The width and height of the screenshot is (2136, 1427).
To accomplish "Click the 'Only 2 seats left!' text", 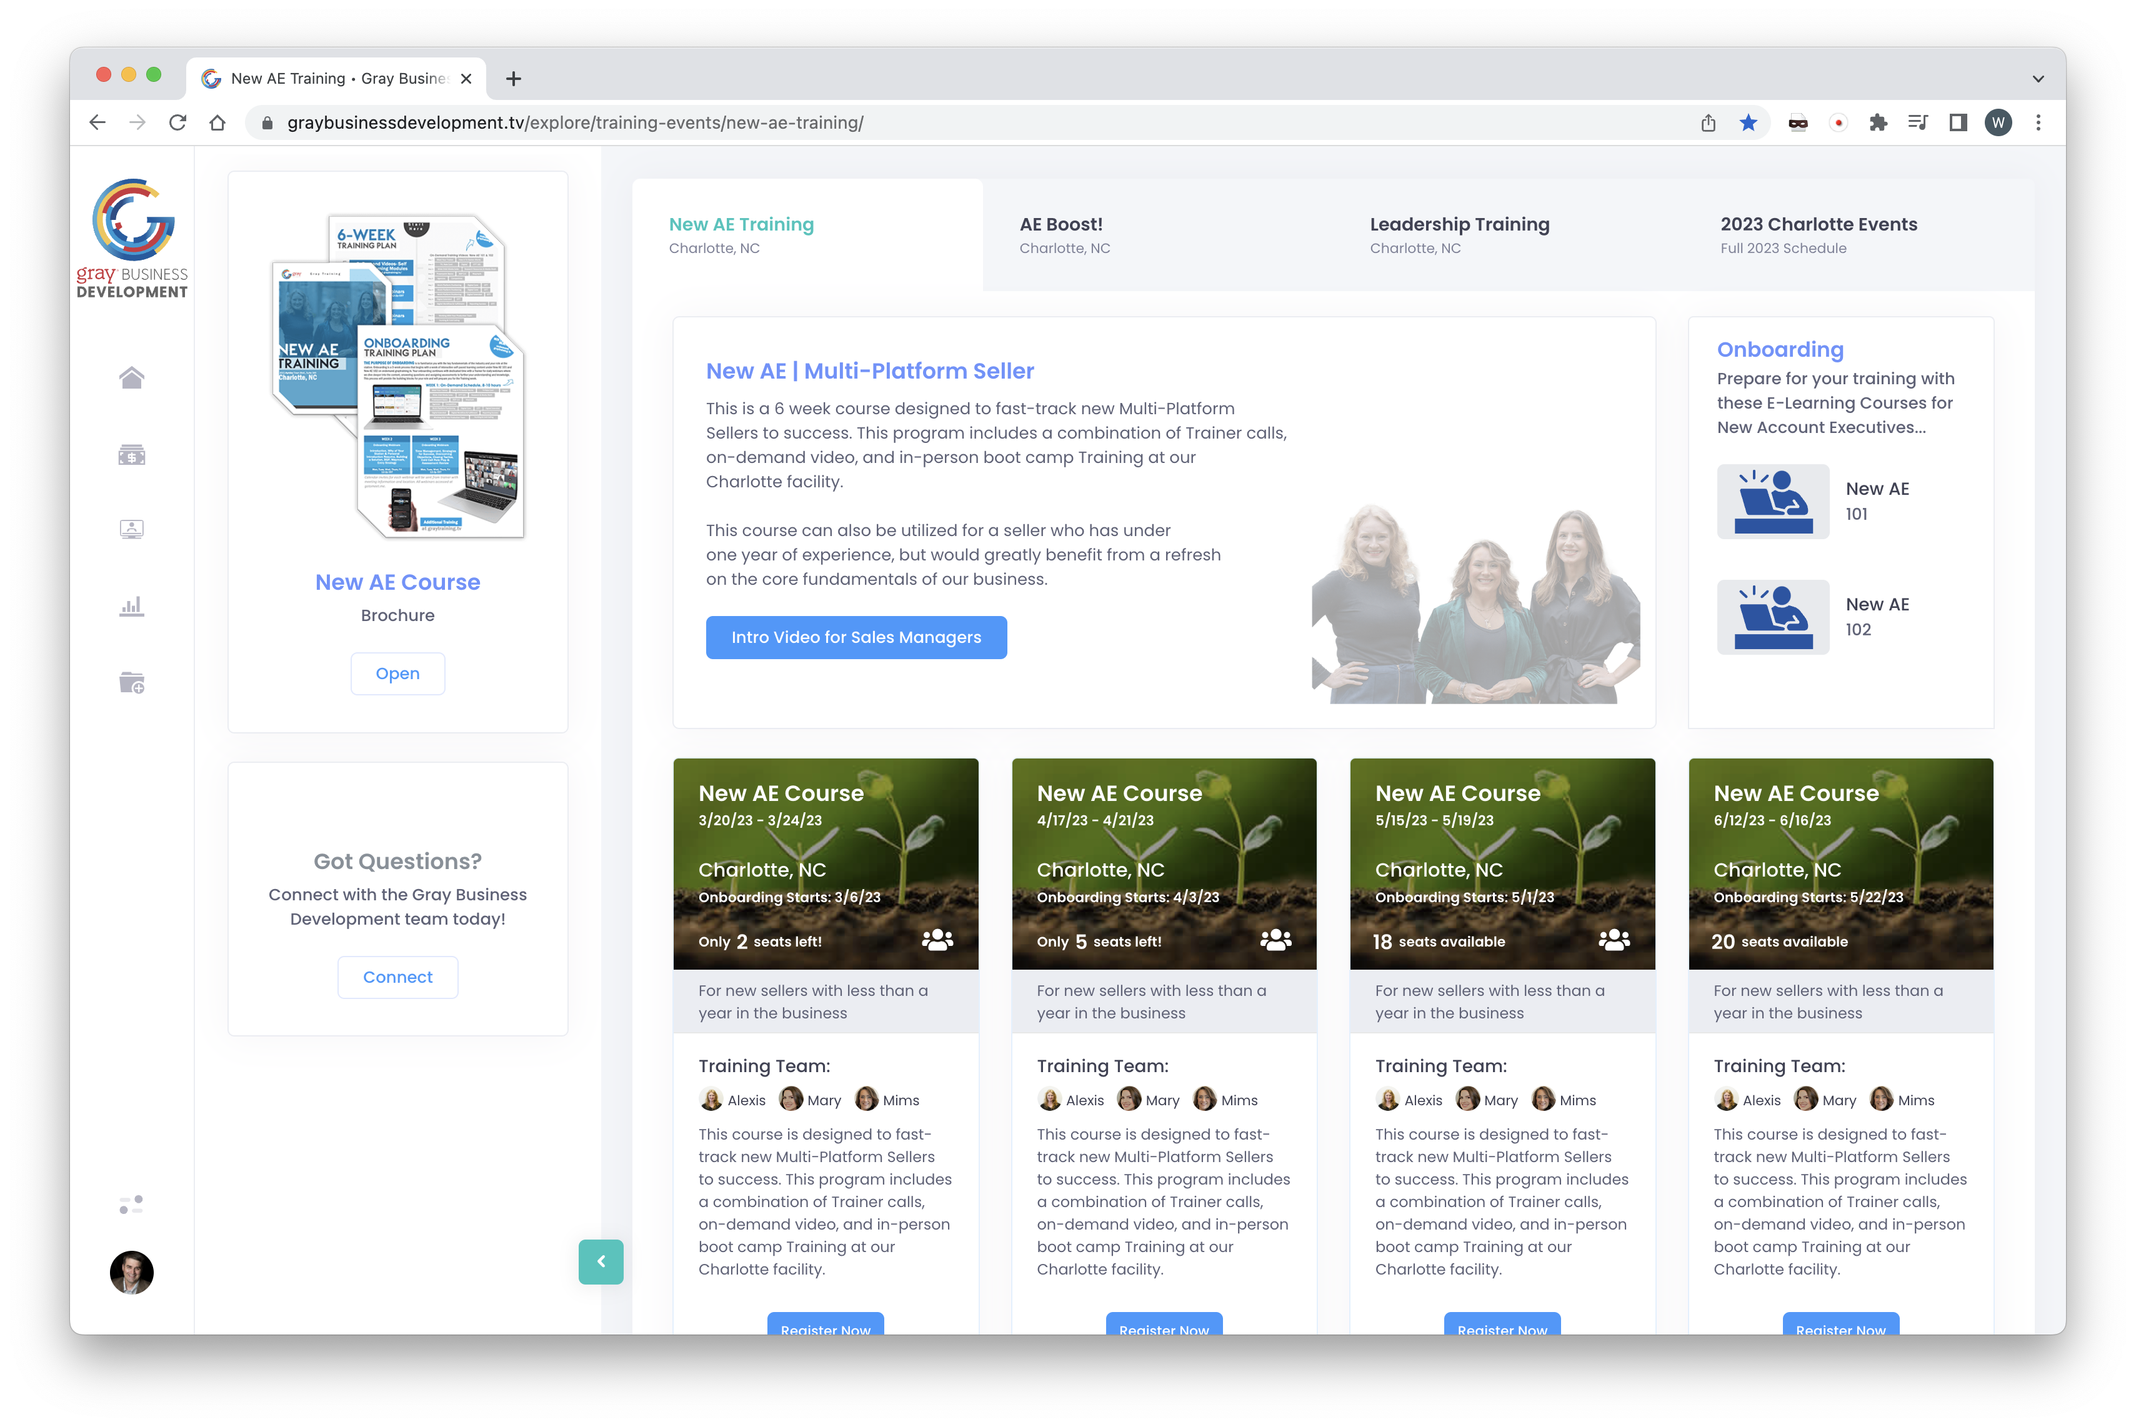I will 760,942.
